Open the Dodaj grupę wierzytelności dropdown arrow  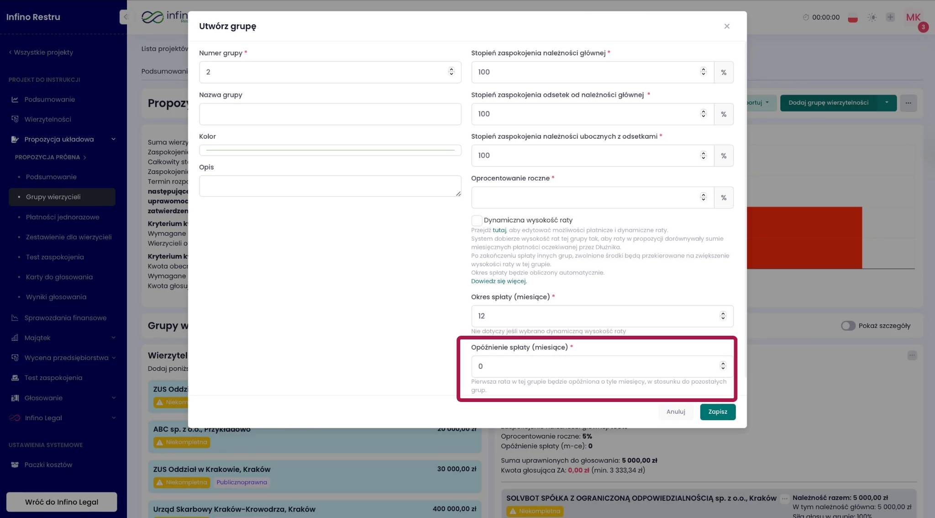tap(887, 103)
